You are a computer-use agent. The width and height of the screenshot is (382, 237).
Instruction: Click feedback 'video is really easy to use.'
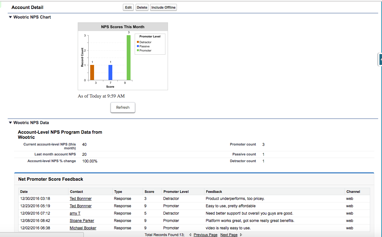point(228,228)
